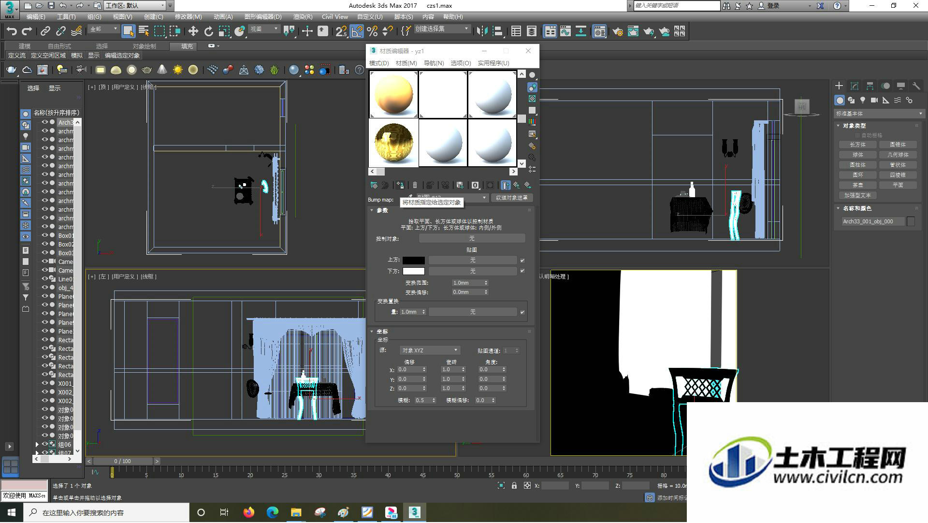Assign material to selection in Material Editor
Screen dimensions: 928x523
click(400, 185)
